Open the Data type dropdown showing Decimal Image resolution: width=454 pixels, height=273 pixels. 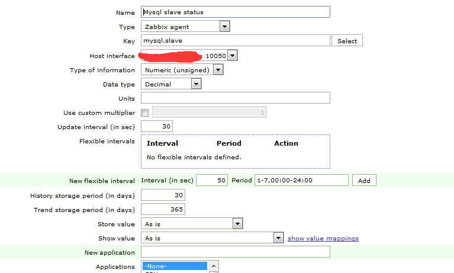pos(171,84)
